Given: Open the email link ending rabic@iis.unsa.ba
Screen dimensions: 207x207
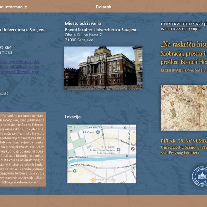Looking at the screenshot, I should (x=20, y=67).
